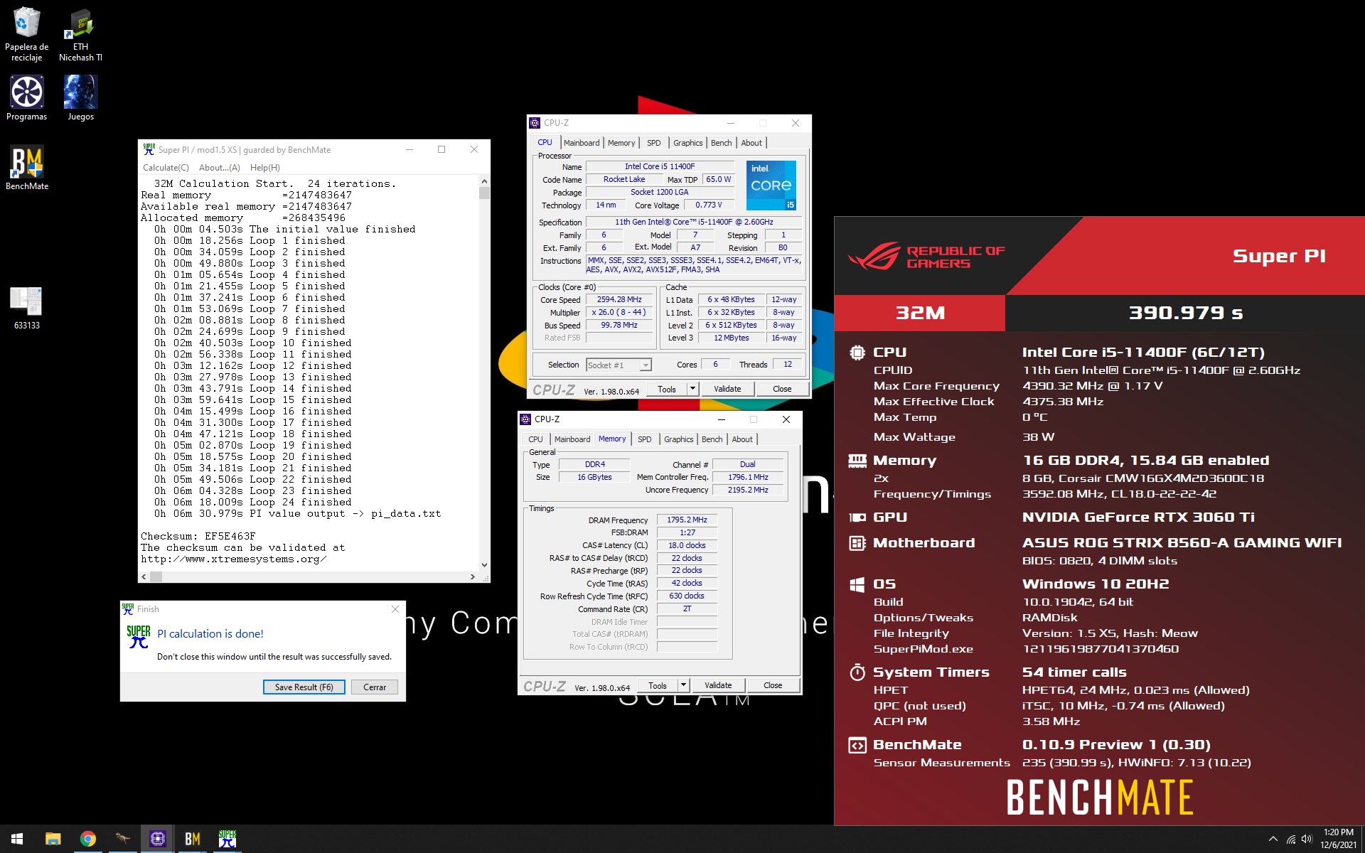Select the 633133 file icon on the desktop
Viewport: 1365px width, 853px height.
(x=27, y=307)
